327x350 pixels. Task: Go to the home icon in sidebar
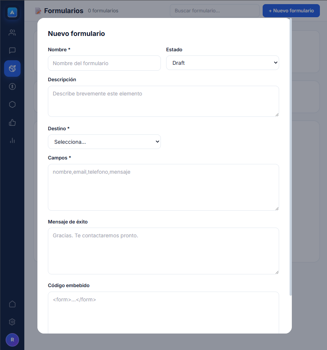(x=12, y=304)
